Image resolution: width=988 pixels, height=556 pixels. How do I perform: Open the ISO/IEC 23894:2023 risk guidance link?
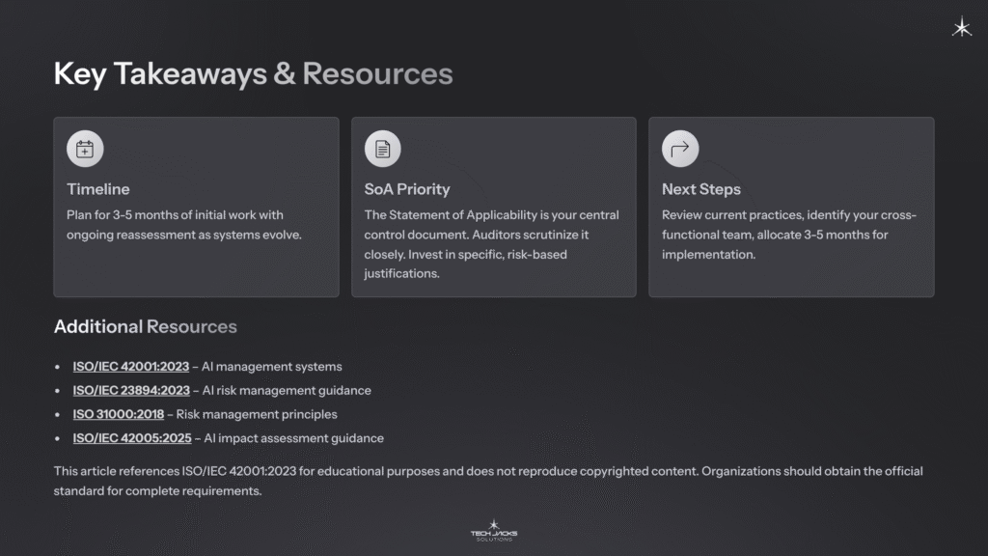click(132, 390)
